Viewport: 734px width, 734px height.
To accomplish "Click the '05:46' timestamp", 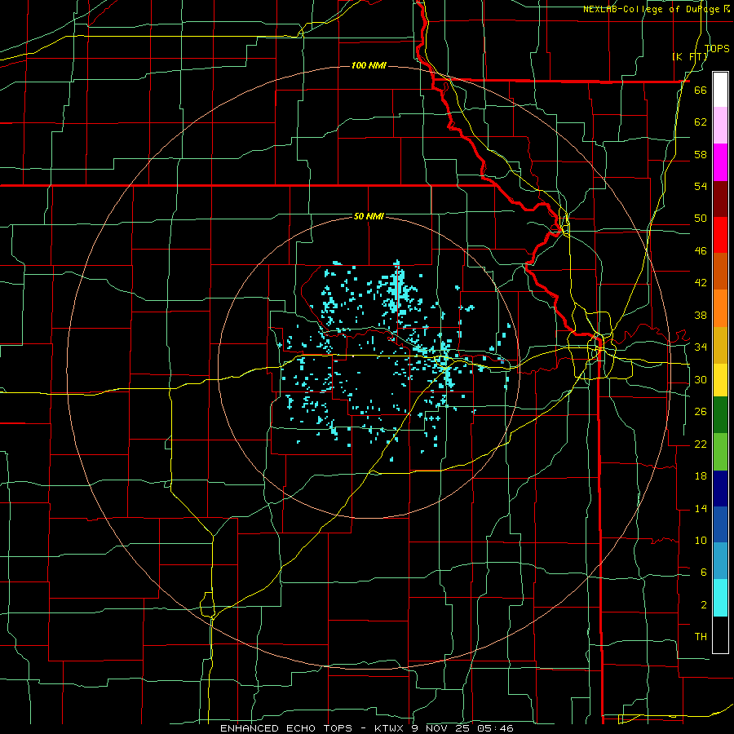I will (496, 728).
